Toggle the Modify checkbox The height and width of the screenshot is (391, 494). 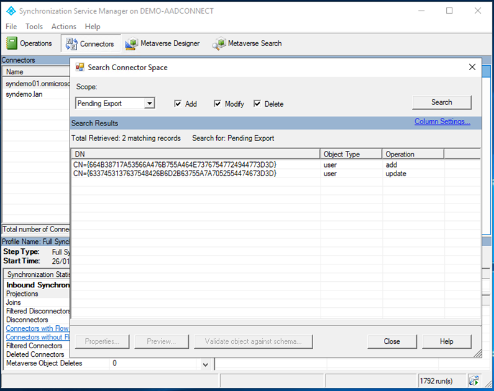217,104
